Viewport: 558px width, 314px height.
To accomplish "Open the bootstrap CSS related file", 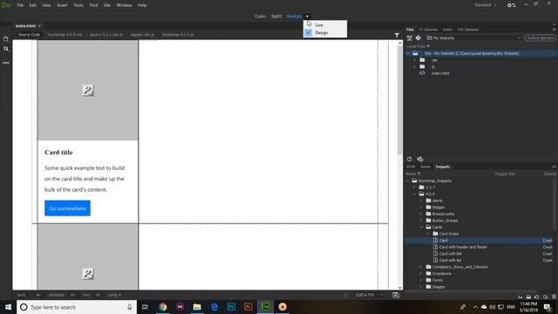I will click(65, 35).
